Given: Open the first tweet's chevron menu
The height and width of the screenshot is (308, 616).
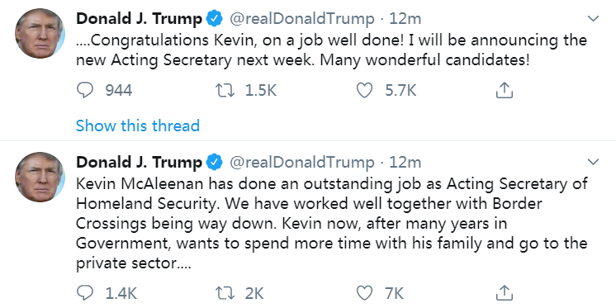Looking at the screenshot, I should point(592,18).
